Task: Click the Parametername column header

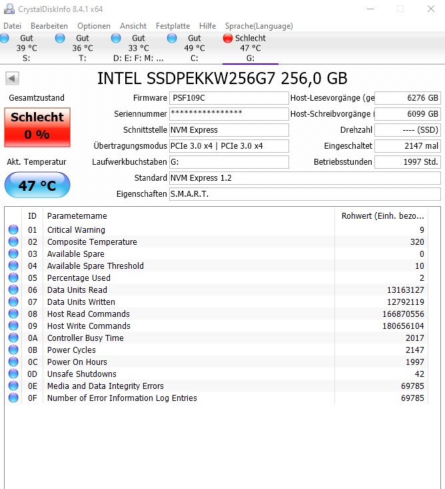Action: 189,215
